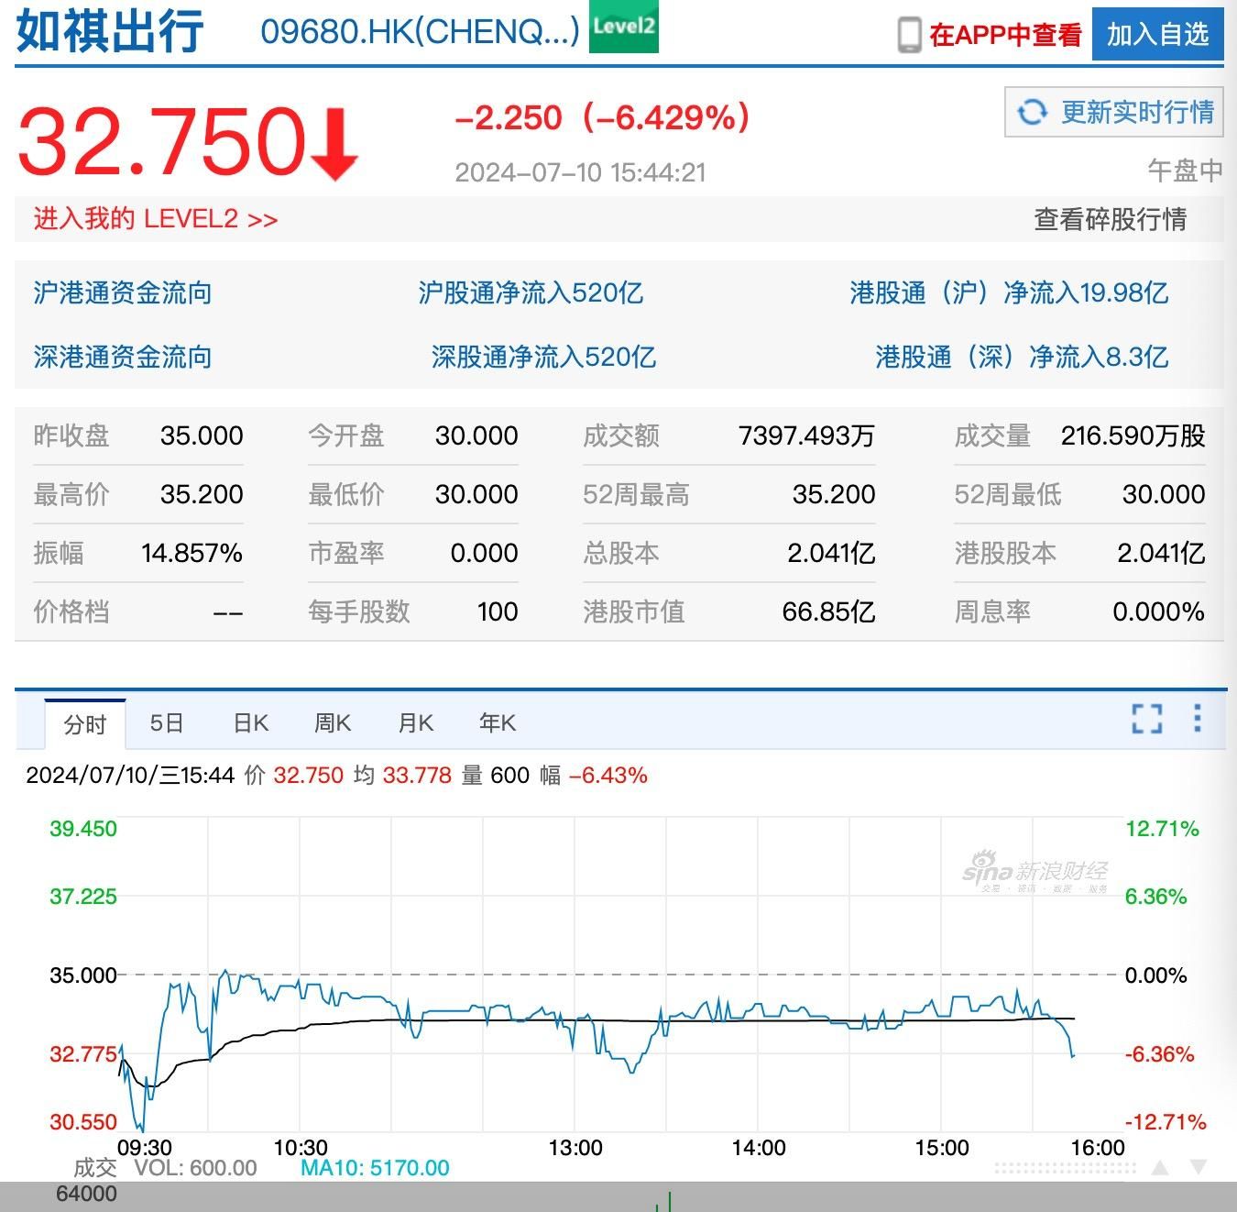Click the refresh arrows icon in 更新实时行情

(1032, 113)
